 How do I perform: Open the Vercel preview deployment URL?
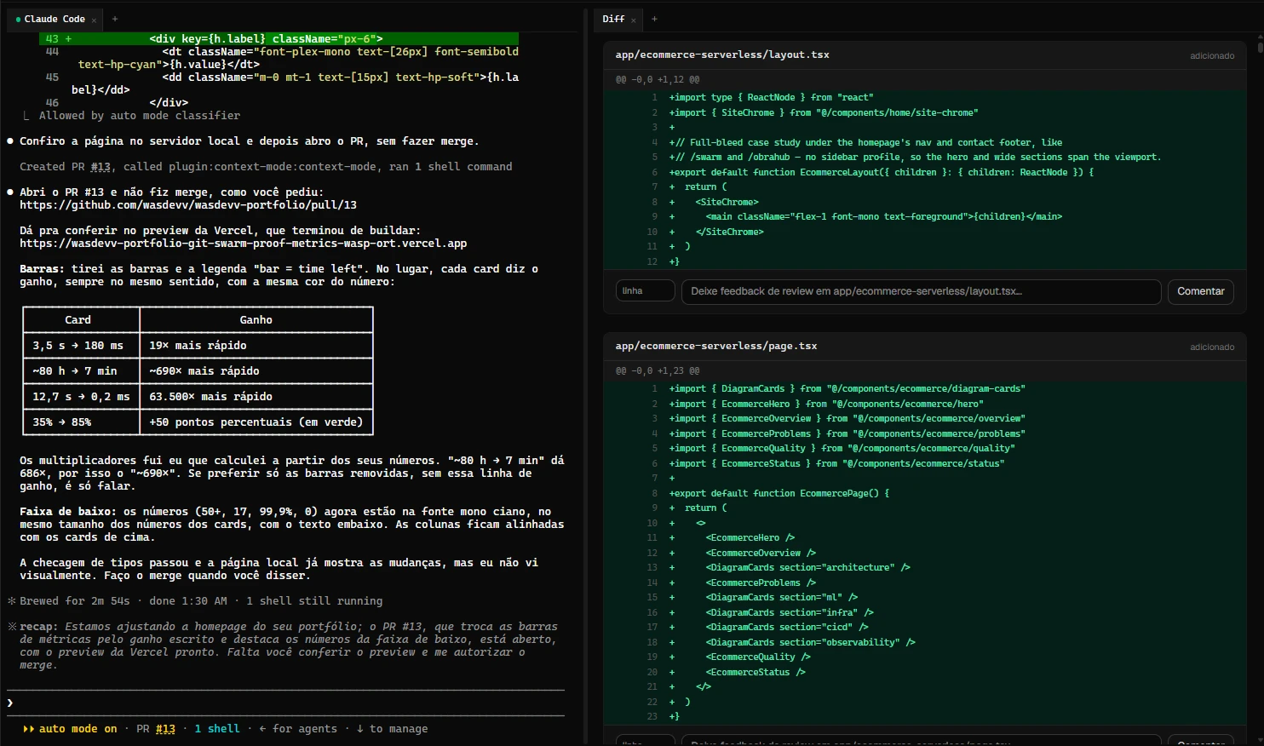click(x=244, y=244)
